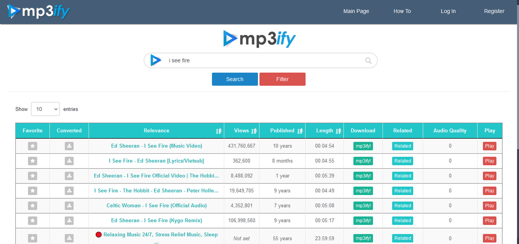
Task: Click the mp3ify logo in top navigation bar
Action: 39,11
